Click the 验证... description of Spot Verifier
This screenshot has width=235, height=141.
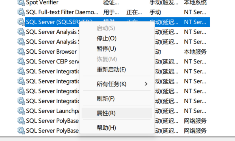pos(111,2)
